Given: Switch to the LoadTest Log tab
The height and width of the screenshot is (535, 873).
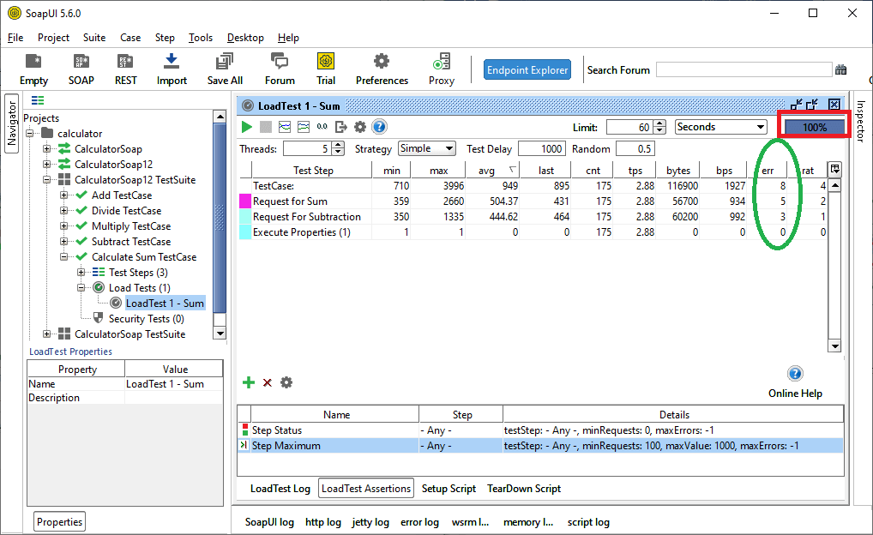Looking at the screenshot, I should click(280, 488).
